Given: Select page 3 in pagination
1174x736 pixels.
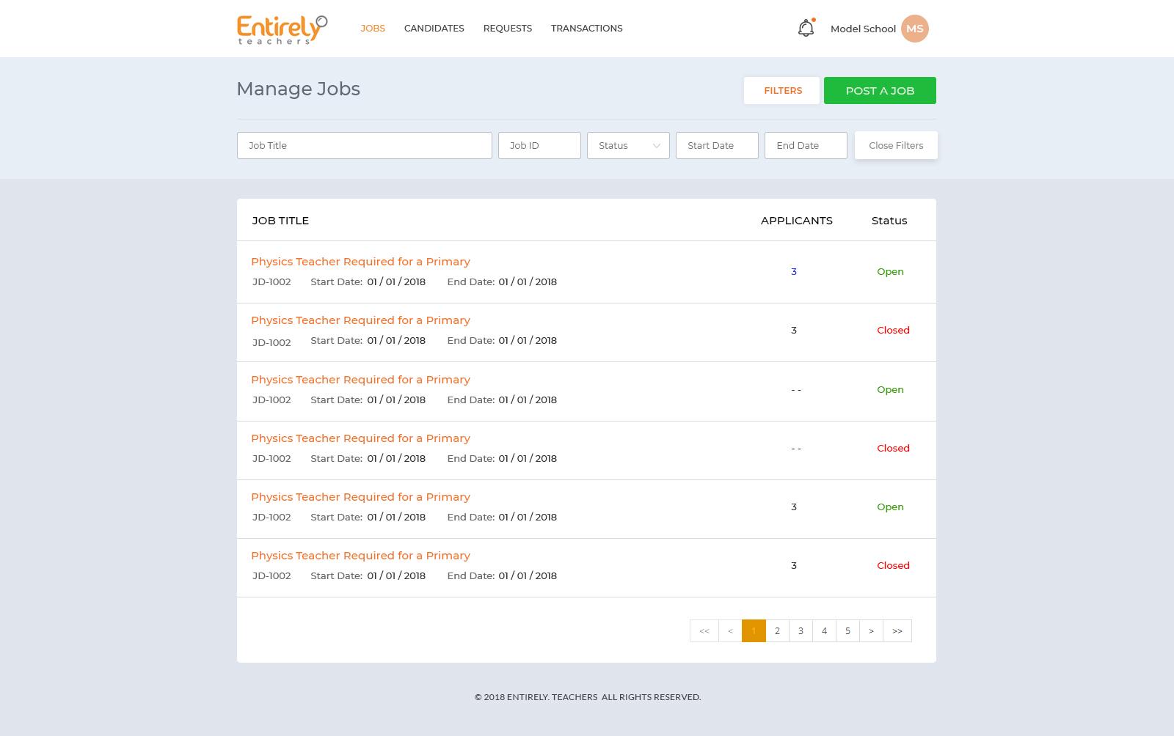Looking at the screenshot, I should point(801,630).
